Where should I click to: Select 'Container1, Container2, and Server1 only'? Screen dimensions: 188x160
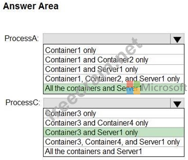point(114,79)
